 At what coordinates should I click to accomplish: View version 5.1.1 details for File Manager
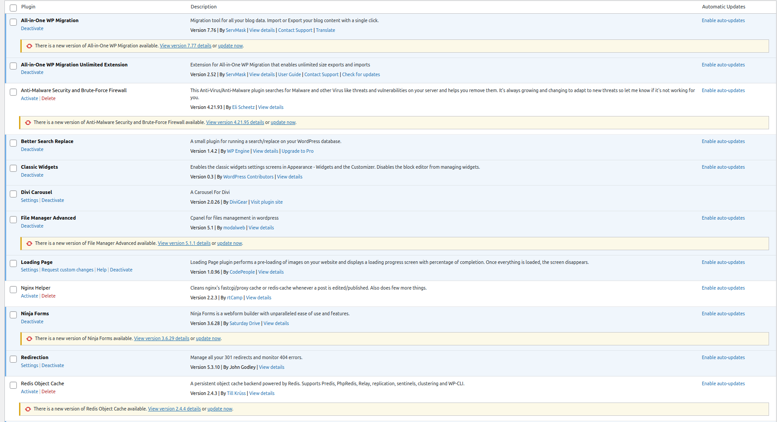(x=184, y=243)
